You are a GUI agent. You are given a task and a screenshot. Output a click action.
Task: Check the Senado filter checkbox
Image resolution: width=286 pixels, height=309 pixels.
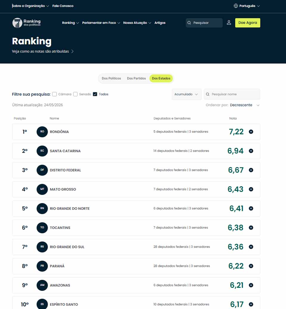75,94
